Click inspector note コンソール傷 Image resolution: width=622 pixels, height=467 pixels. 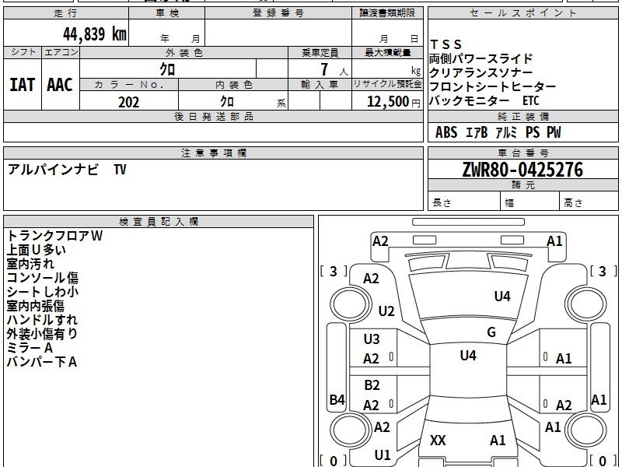43,278
